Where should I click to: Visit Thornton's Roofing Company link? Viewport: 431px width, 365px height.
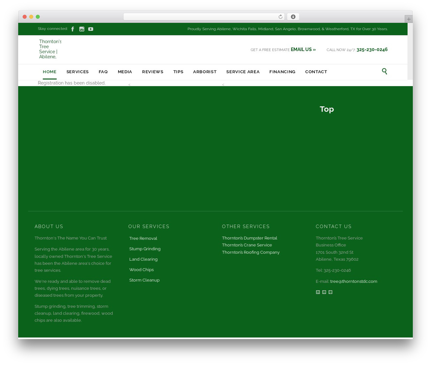[251, 252]
